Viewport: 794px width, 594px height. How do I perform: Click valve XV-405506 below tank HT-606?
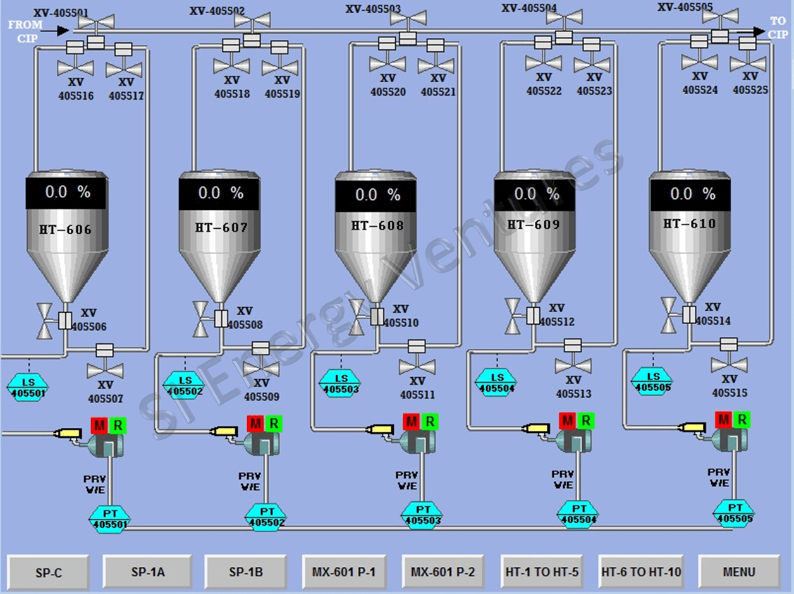(43, 319)
